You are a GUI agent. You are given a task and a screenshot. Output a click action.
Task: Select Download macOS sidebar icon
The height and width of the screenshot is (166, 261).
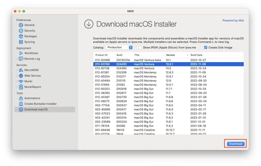[x=21, y=110]
